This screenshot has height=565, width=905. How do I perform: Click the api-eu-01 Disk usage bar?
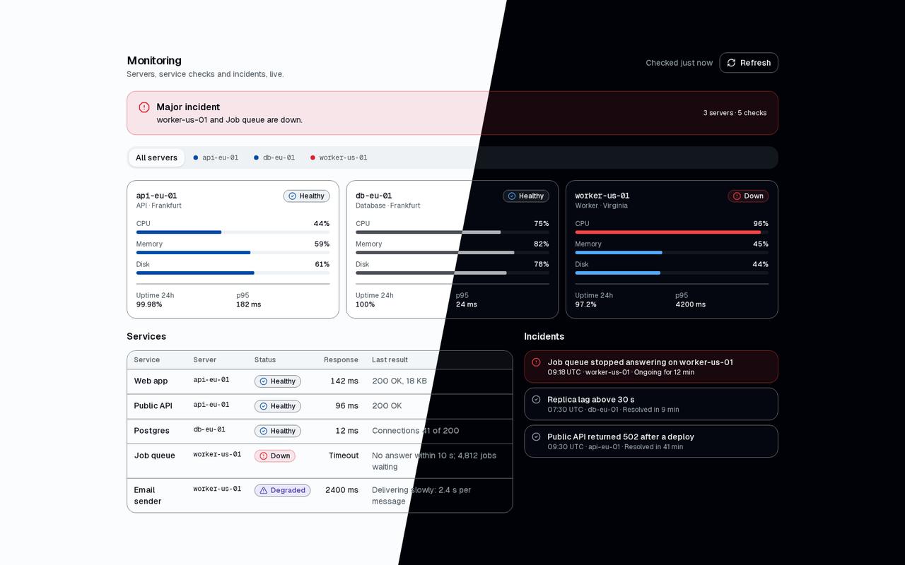tap(233, 273)
